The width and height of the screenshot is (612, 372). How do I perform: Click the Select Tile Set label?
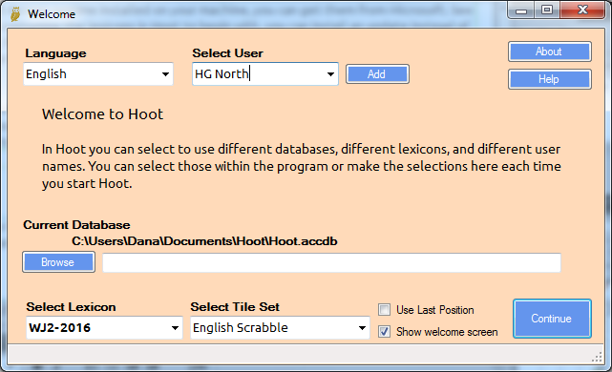[x=235, y=307]
